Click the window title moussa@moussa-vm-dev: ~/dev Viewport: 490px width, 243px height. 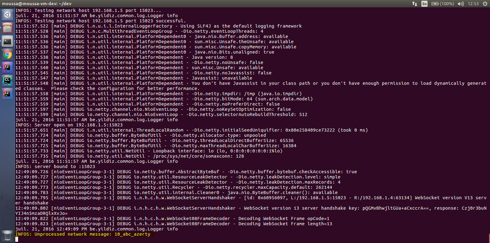(37, 4)
